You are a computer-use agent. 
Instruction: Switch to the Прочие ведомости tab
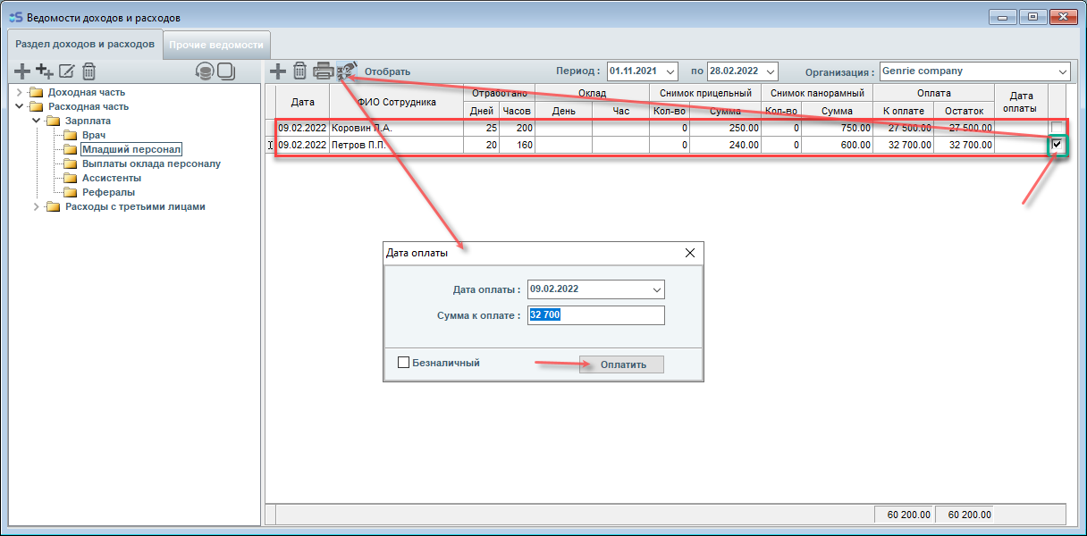(216, 45)
